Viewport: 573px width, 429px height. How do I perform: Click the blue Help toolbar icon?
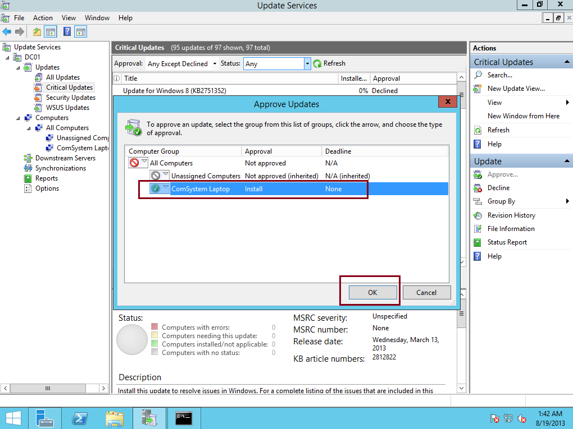tap(67, 32)
